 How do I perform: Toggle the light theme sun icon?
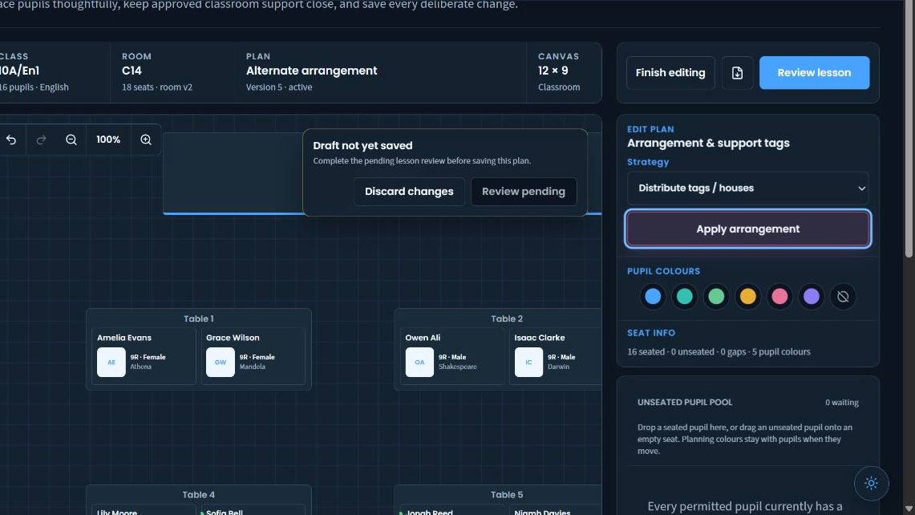click(871, 483)
